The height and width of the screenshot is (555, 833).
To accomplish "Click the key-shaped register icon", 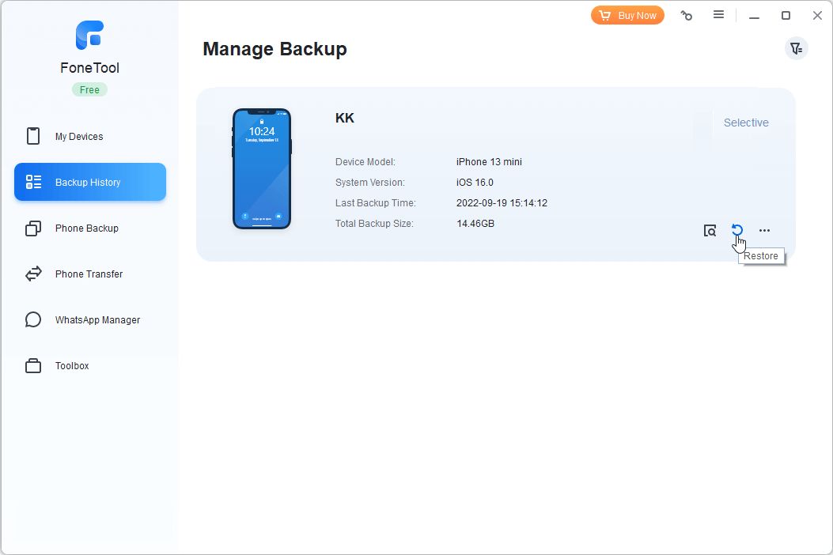I will 687,16.
